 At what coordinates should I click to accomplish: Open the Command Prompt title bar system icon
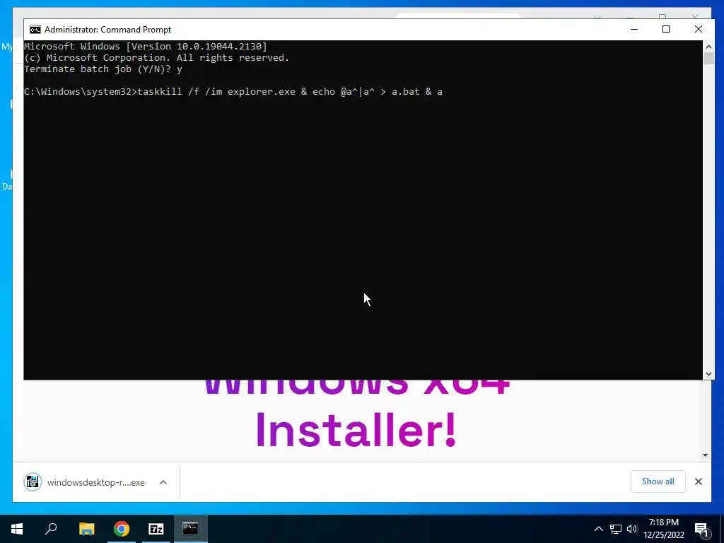[x=35, y=30]
